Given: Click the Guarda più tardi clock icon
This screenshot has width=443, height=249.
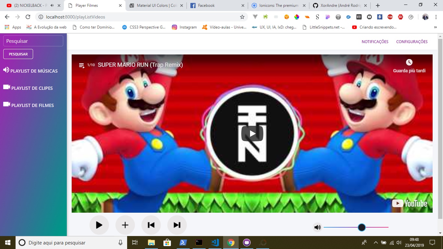Looking at the screenshot, I should (x=409, y=62).
